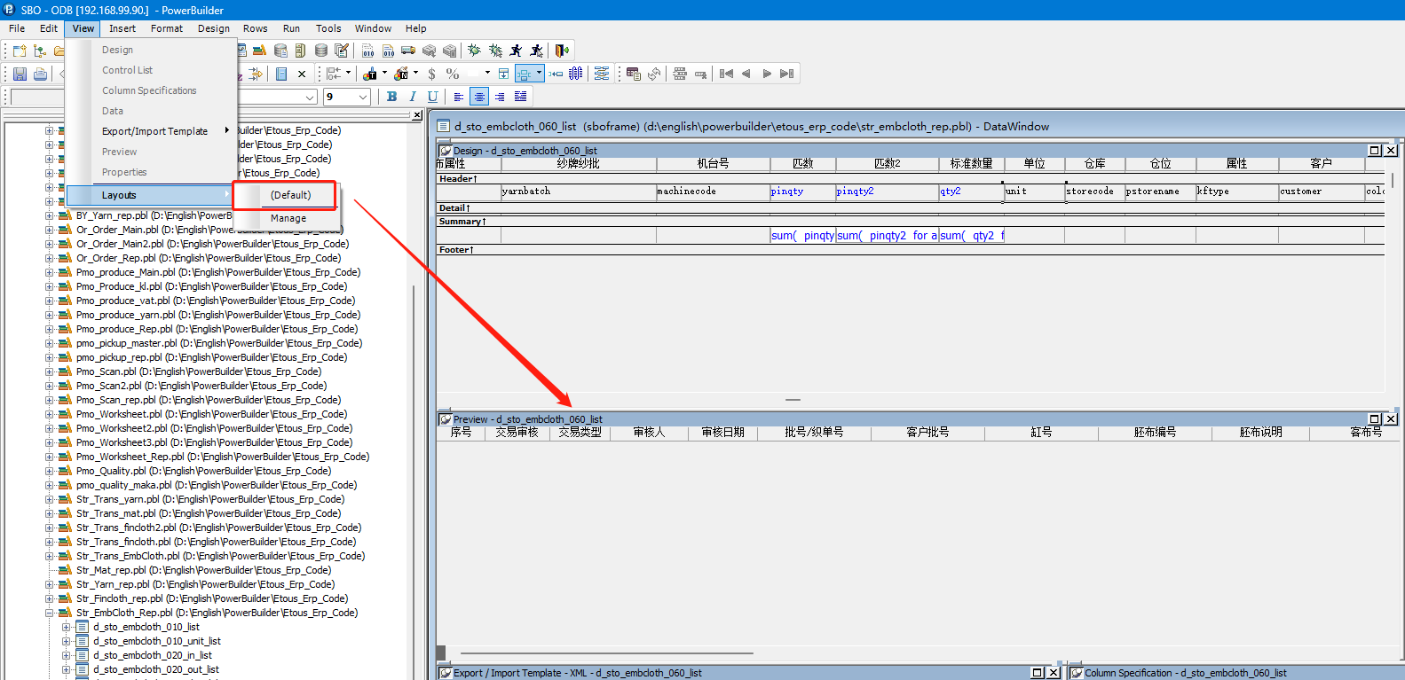This screenshot has height=680, width=1405.
Task: Click the tab order flowchart icon
Action: (602, 74)
